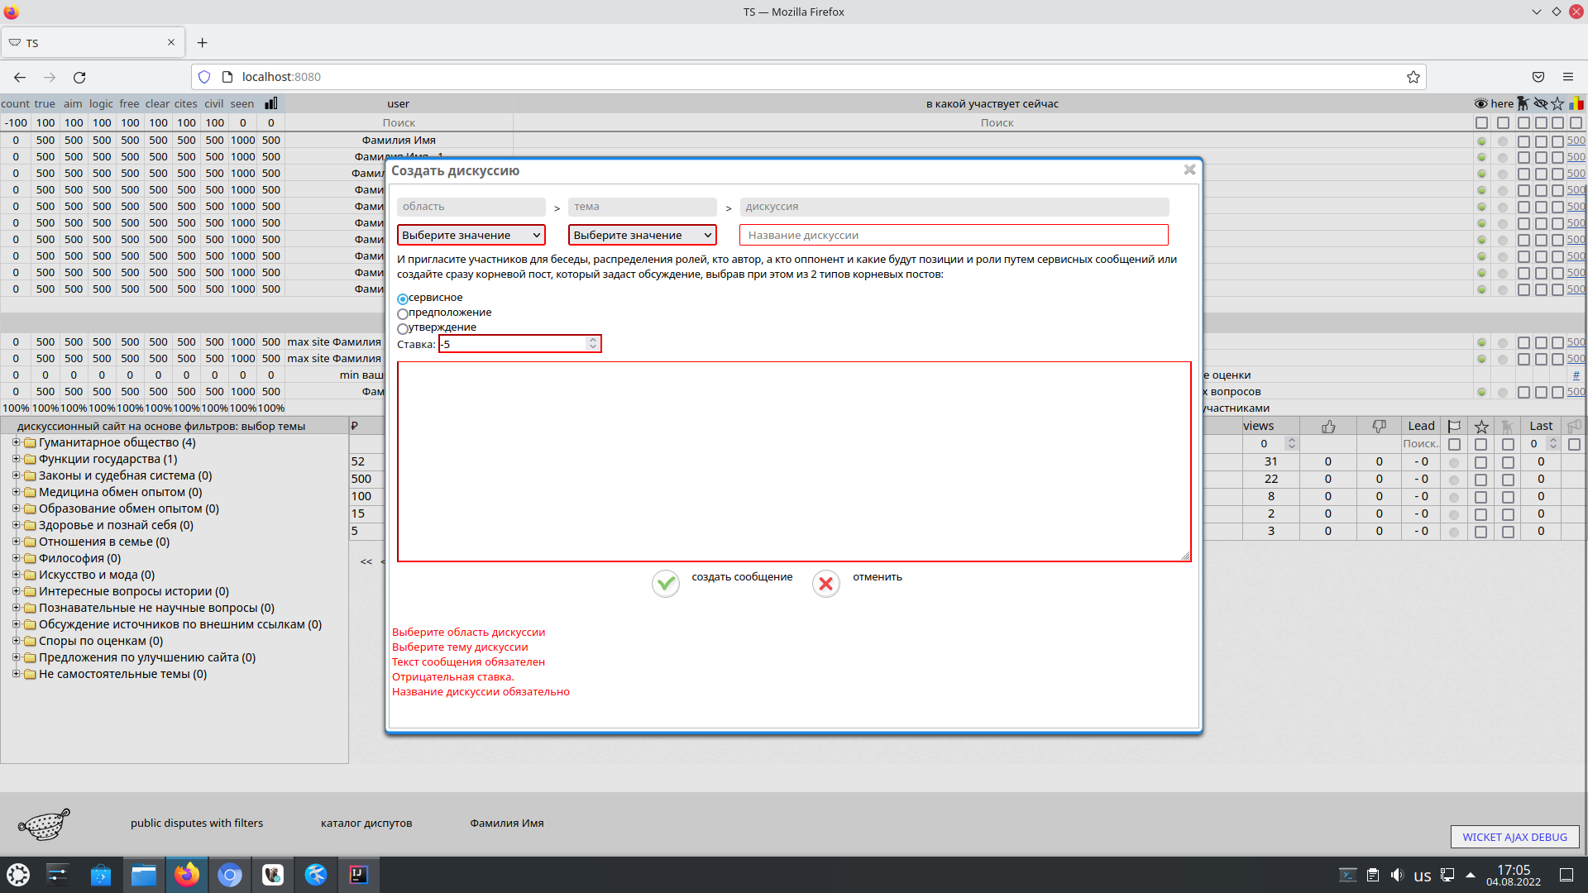Select Медицина обмен опытом (0) in tree
Viewport: 1588px width, 893px height.
point(120,492)
